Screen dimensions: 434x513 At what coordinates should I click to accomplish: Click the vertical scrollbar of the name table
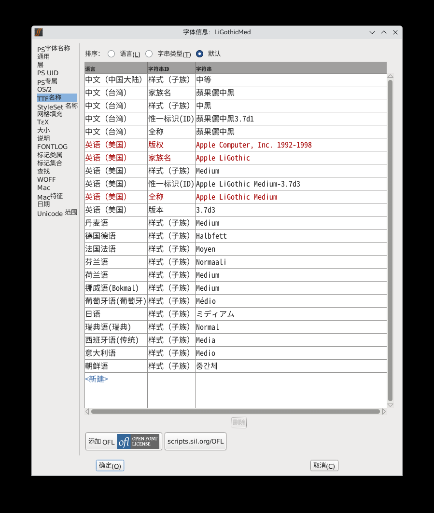point(390,241)
